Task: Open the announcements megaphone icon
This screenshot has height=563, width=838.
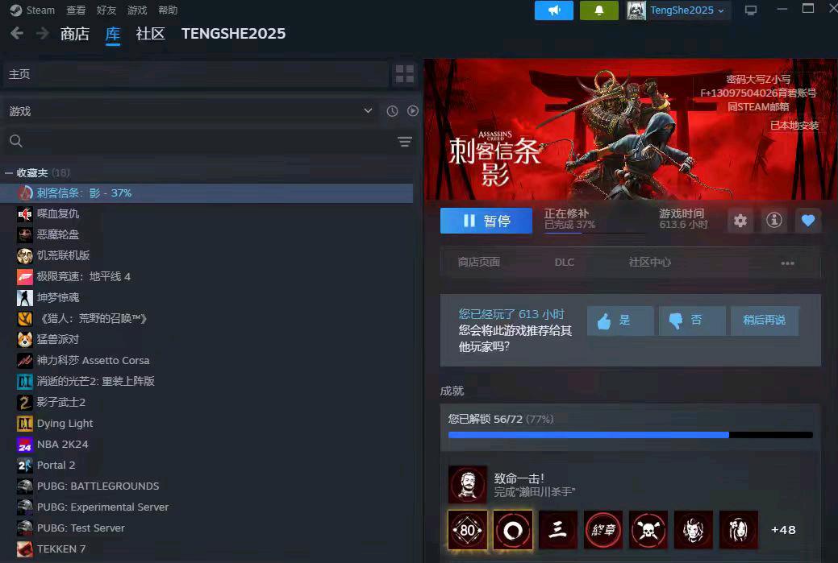Action: (x=554, y=10)
